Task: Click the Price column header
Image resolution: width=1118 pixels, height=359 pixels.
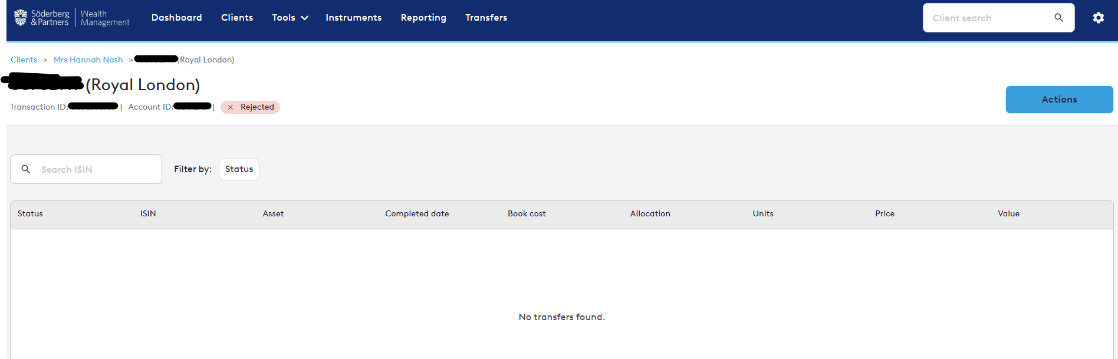Action: click(884, 213)
